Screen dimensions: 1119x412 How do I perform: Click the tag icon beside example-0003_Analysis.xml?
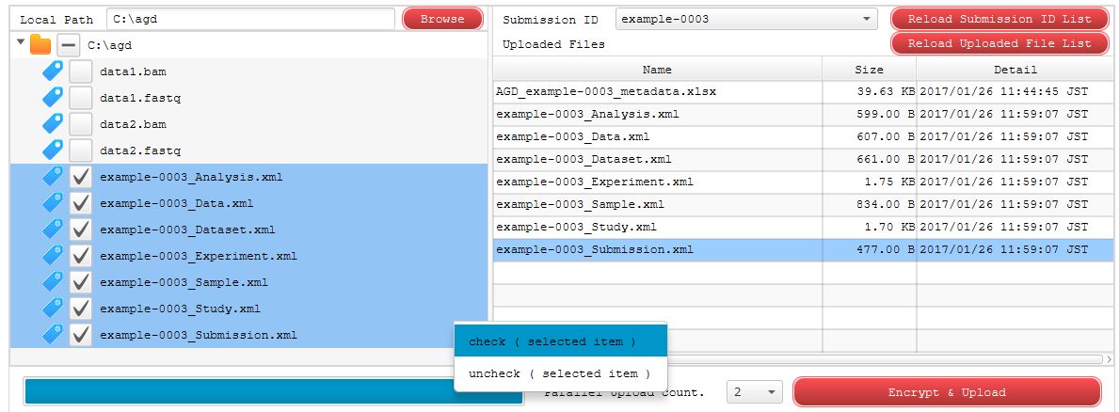coord(53,177)
